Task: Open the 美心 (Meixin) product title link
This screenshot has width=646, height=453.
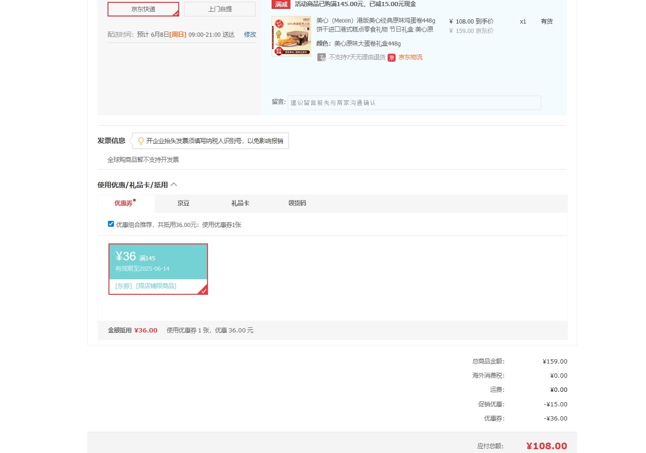Action: tap(376, 25)
